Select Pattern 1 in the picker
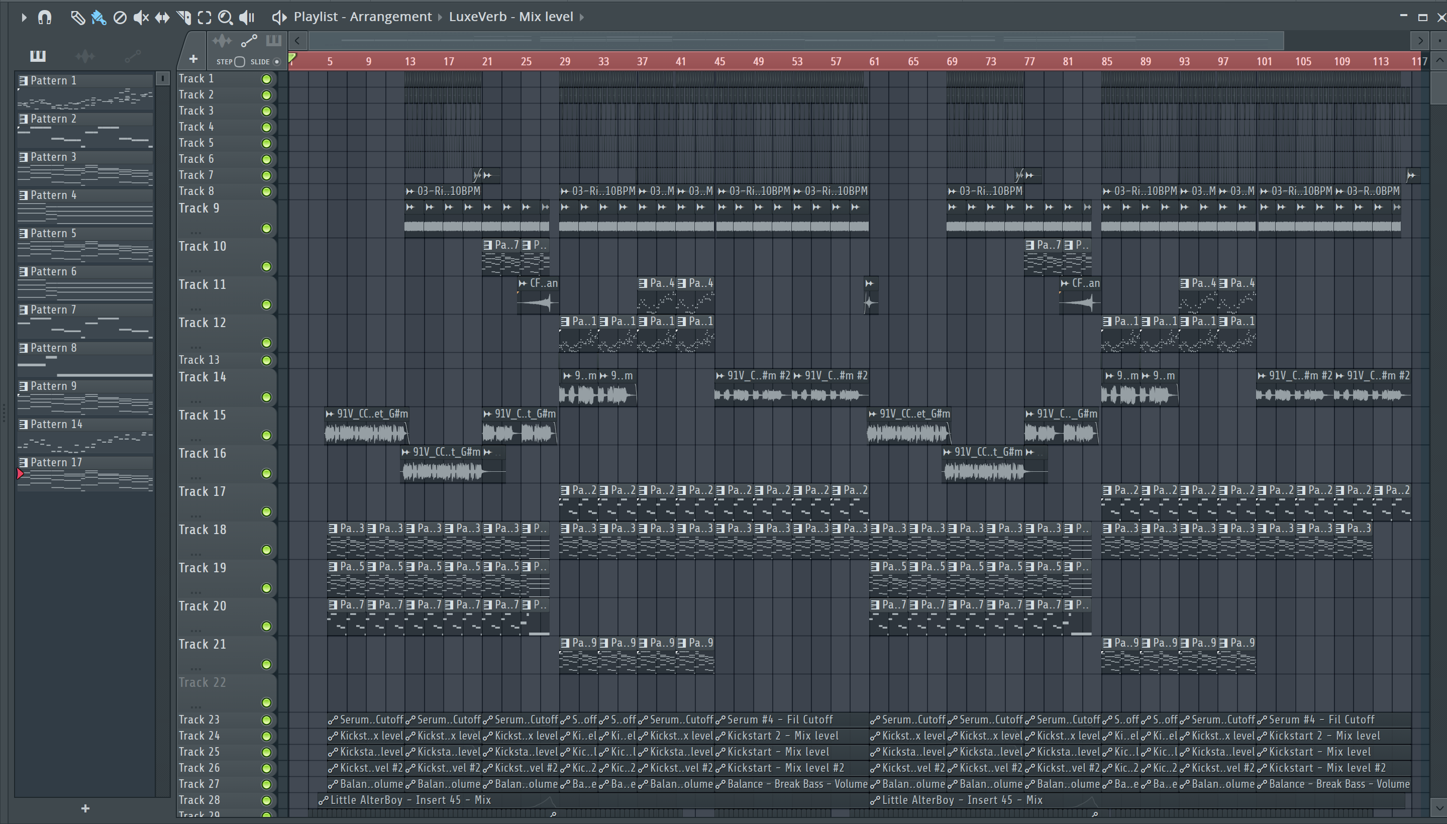Screen dimensions: 1447x824 (85, 91)
